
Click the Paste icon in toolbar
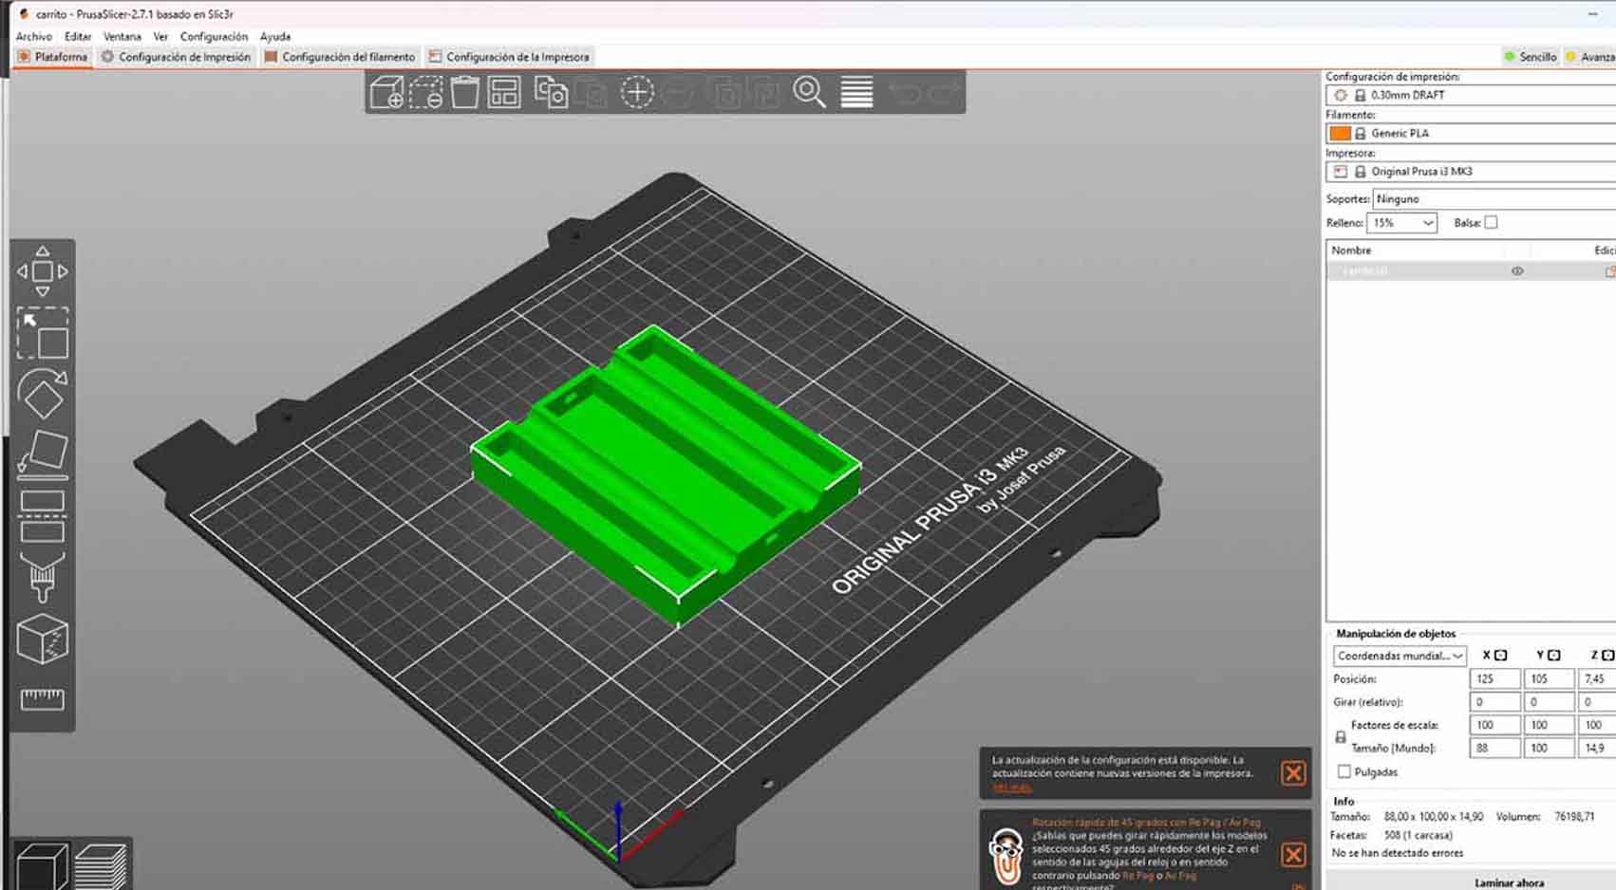591,93
